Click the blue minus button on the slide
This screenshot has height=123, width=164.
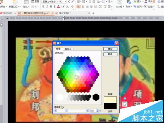[125, 98]
